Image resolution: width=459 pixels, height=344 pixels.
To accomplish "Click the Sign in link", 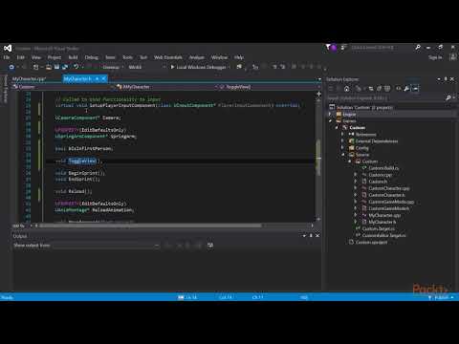I will coord(435,57).
